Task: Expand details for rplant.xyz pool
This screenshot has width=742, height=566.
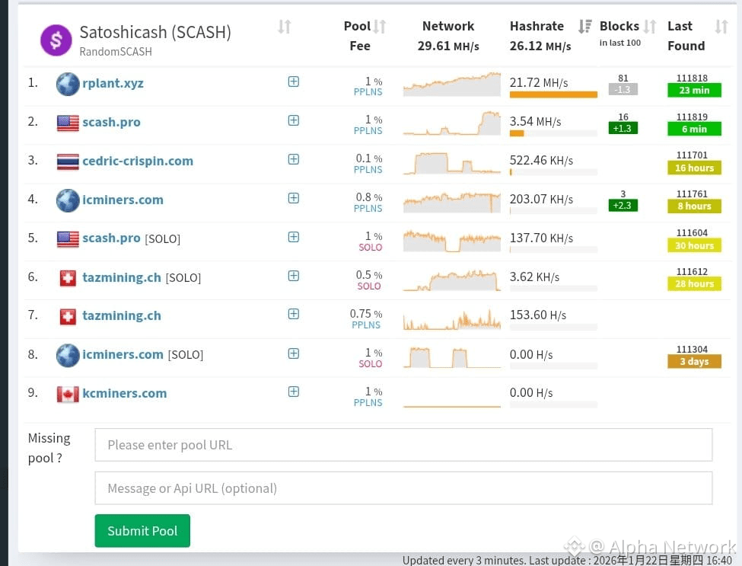Action: [x=294, y=82]
